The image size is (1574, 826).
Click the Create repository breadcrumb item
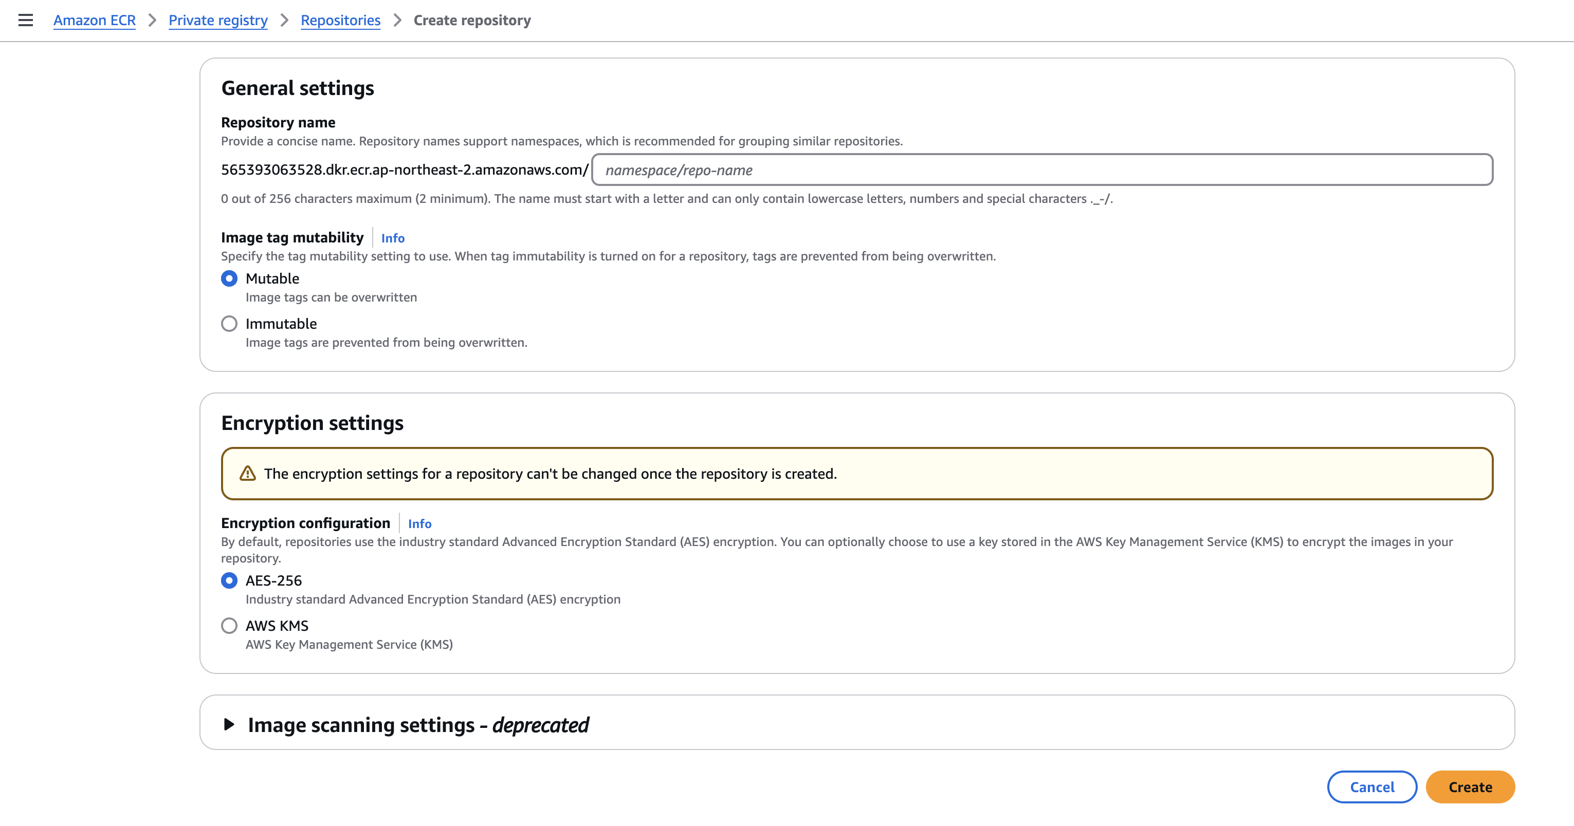click(472, 20)
